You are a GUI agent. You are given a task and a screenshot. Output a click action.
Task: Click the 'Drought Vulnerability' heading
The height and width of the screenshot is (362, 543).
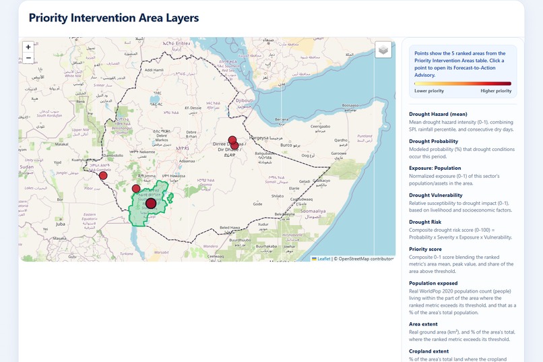click(x=436, y=195)
